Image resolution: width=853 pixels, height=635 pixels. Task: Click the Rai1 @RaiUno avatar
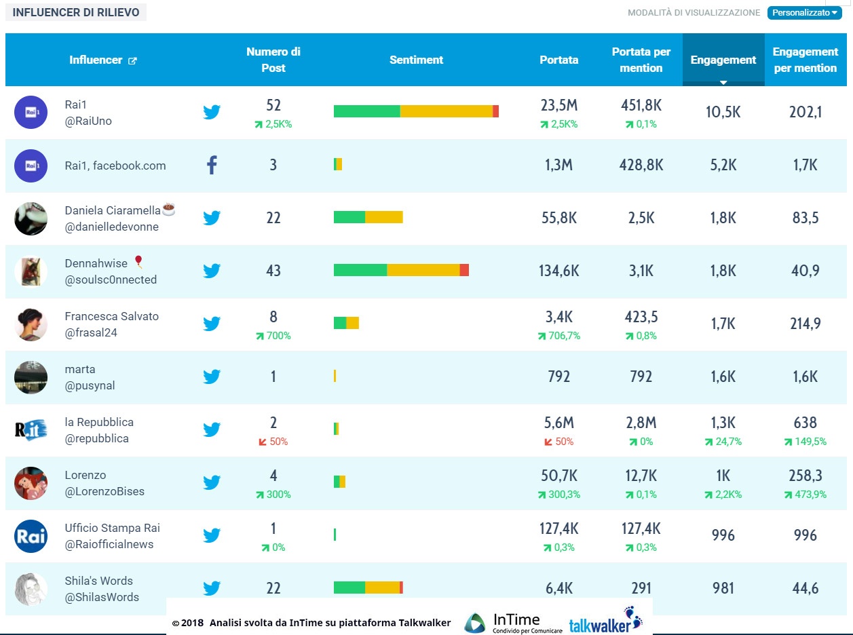pos(31,113)
